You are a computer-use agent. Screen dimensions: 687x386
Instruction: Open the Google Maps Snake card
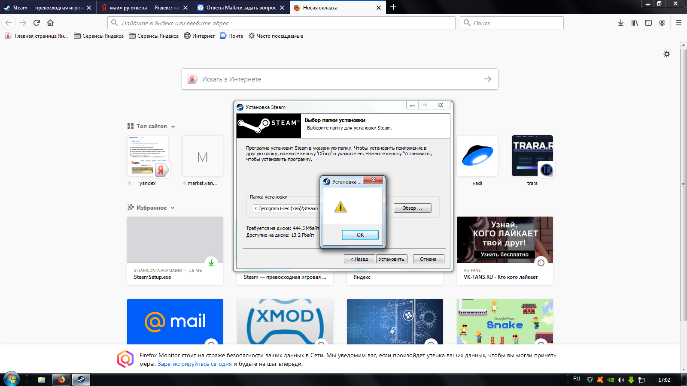(505, 321)
